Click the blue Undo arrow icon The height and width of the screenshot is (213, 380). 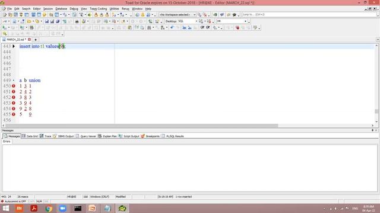[172, 28]
